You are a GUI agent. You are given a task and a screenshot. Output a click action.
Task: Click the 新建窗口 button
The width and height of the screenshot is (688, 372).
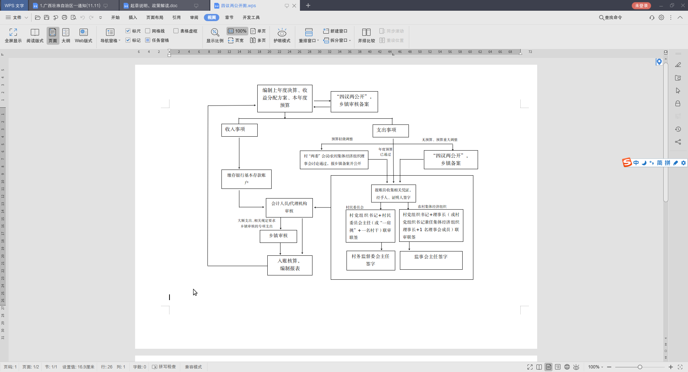335,31
